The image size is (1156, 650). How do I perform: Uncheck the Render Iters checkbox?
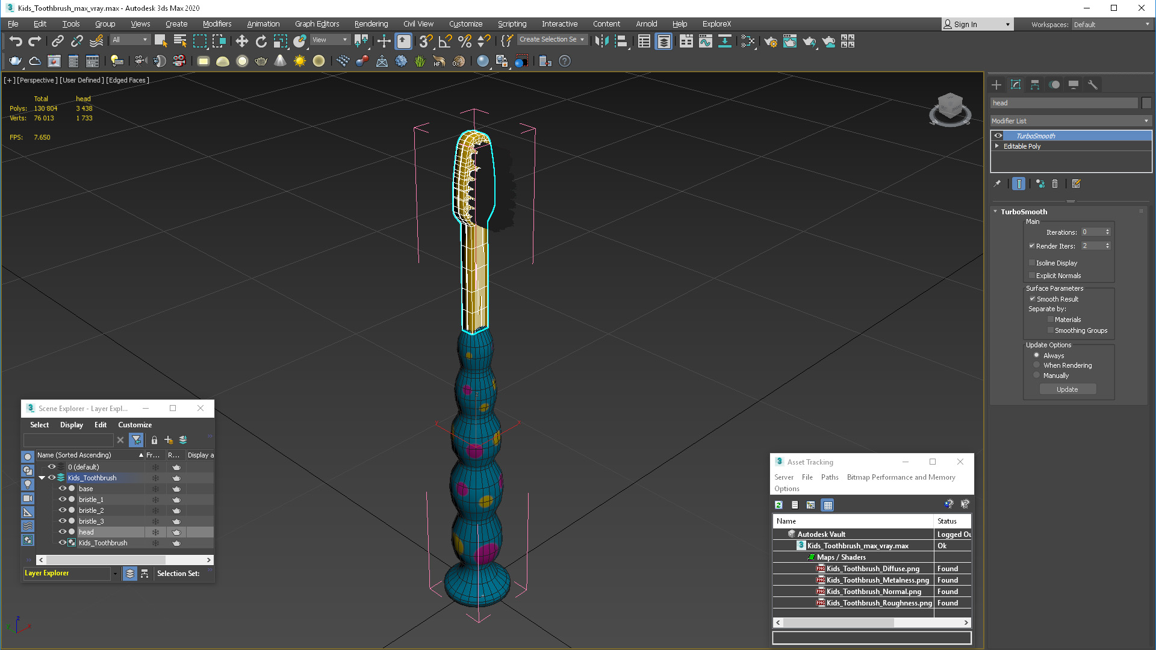tap(1031, 246)
